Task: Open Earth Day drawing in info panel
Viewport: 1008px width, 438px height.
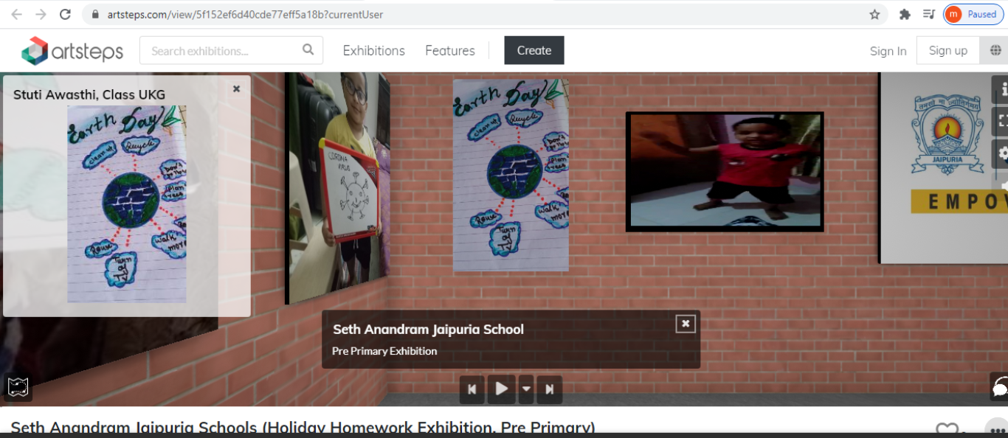Action: click(x=126, y=204)
